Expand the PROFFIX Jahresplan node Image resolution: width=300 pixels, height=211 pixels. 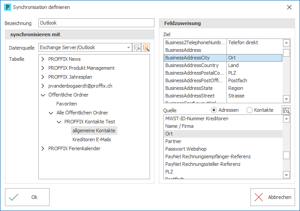point(43,77)
